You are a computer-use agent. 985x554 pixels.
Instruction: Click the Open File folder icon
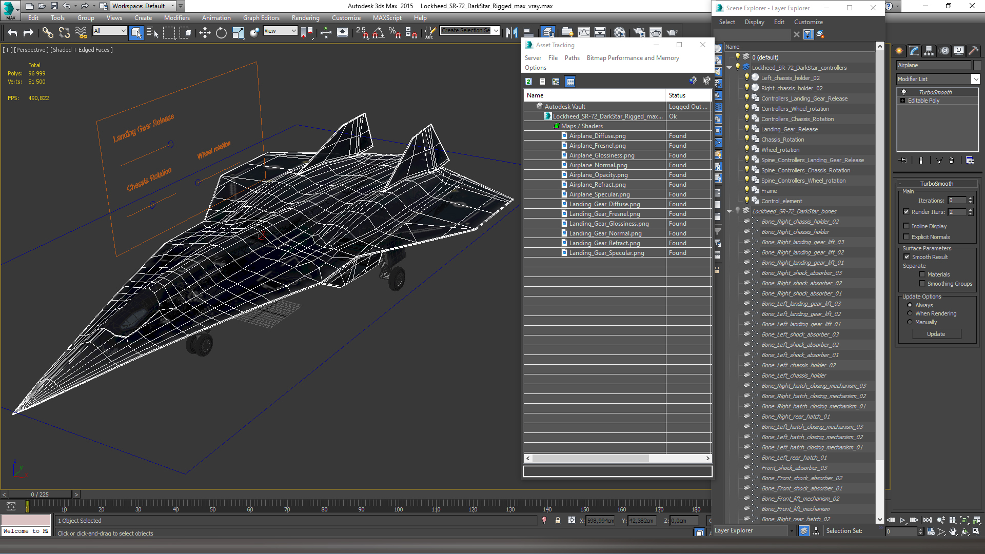(x=42, y=6)
